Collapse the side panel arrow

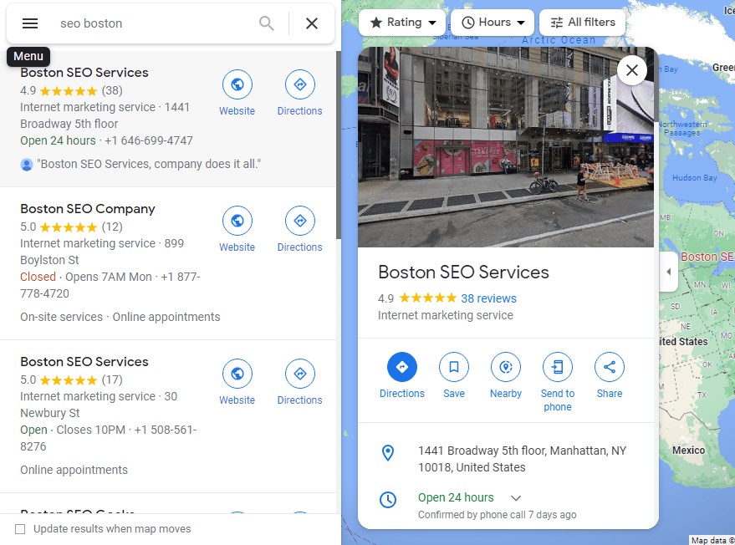(668, 272)
